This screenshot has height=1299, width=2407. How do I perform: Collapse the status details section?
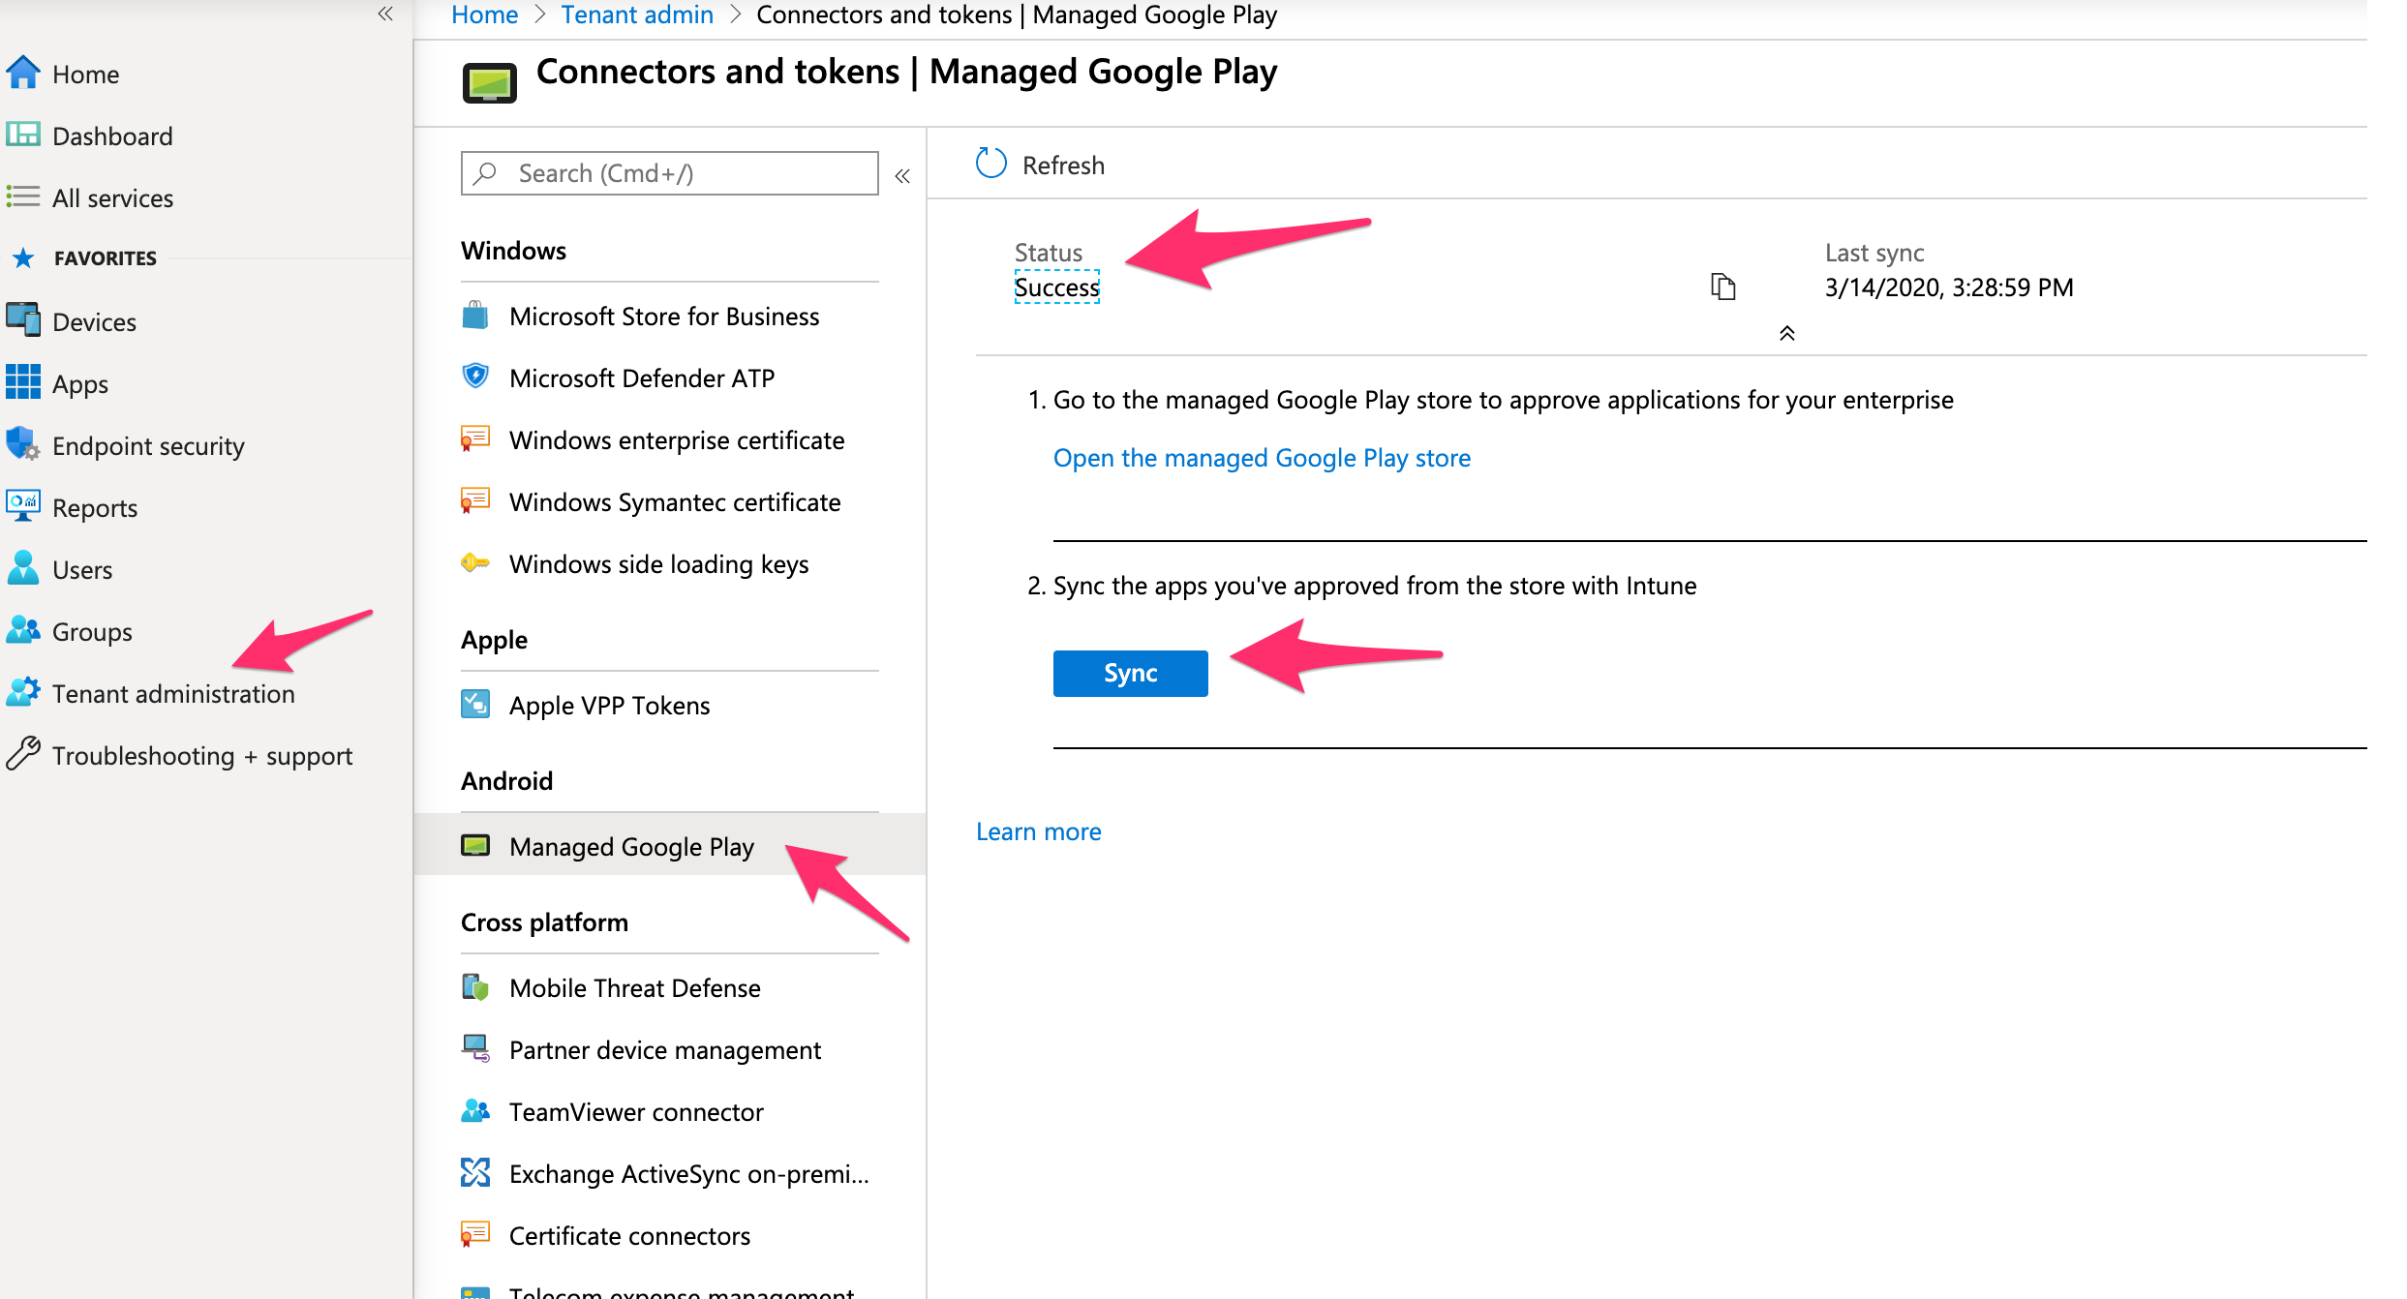[1787, 332]
